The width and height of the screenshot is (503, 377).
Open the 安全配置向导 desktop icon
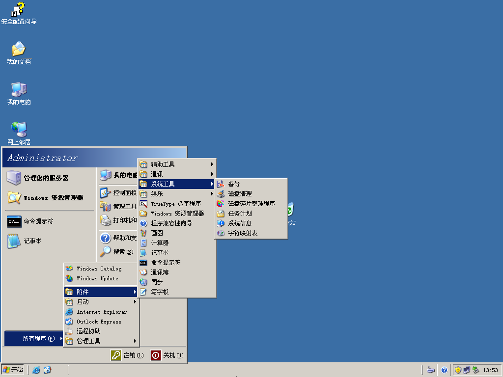point(19,13)
